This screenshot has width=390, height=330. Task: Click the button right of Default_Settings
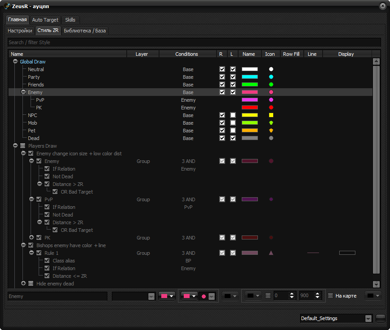380,319
